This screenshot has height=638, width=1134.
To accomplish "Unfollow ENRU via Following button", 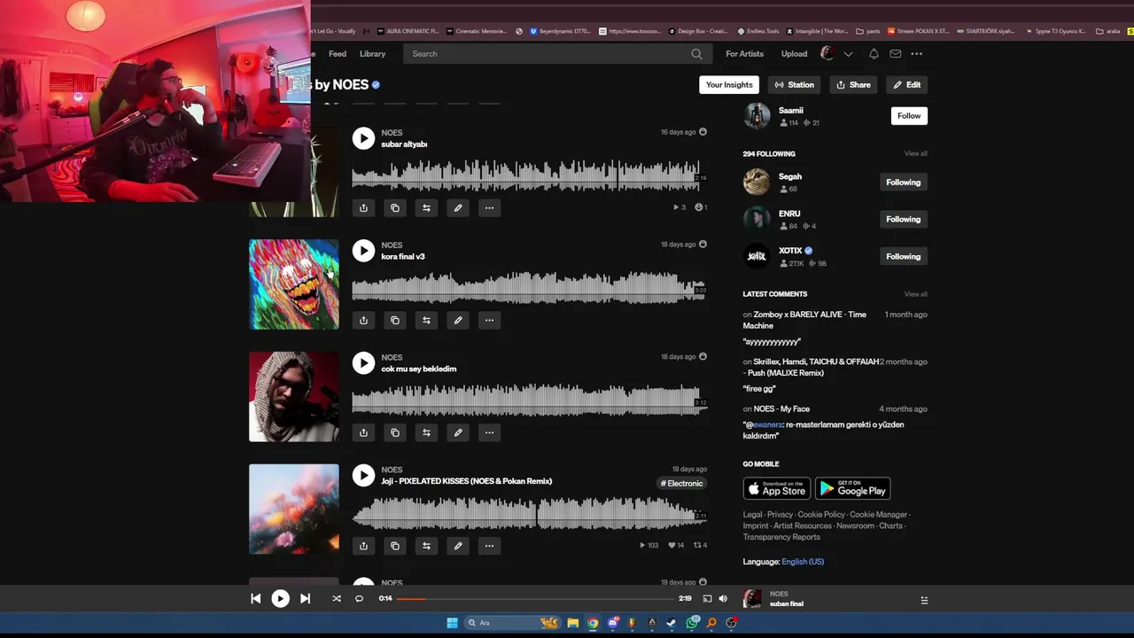I will pos(903,220).
